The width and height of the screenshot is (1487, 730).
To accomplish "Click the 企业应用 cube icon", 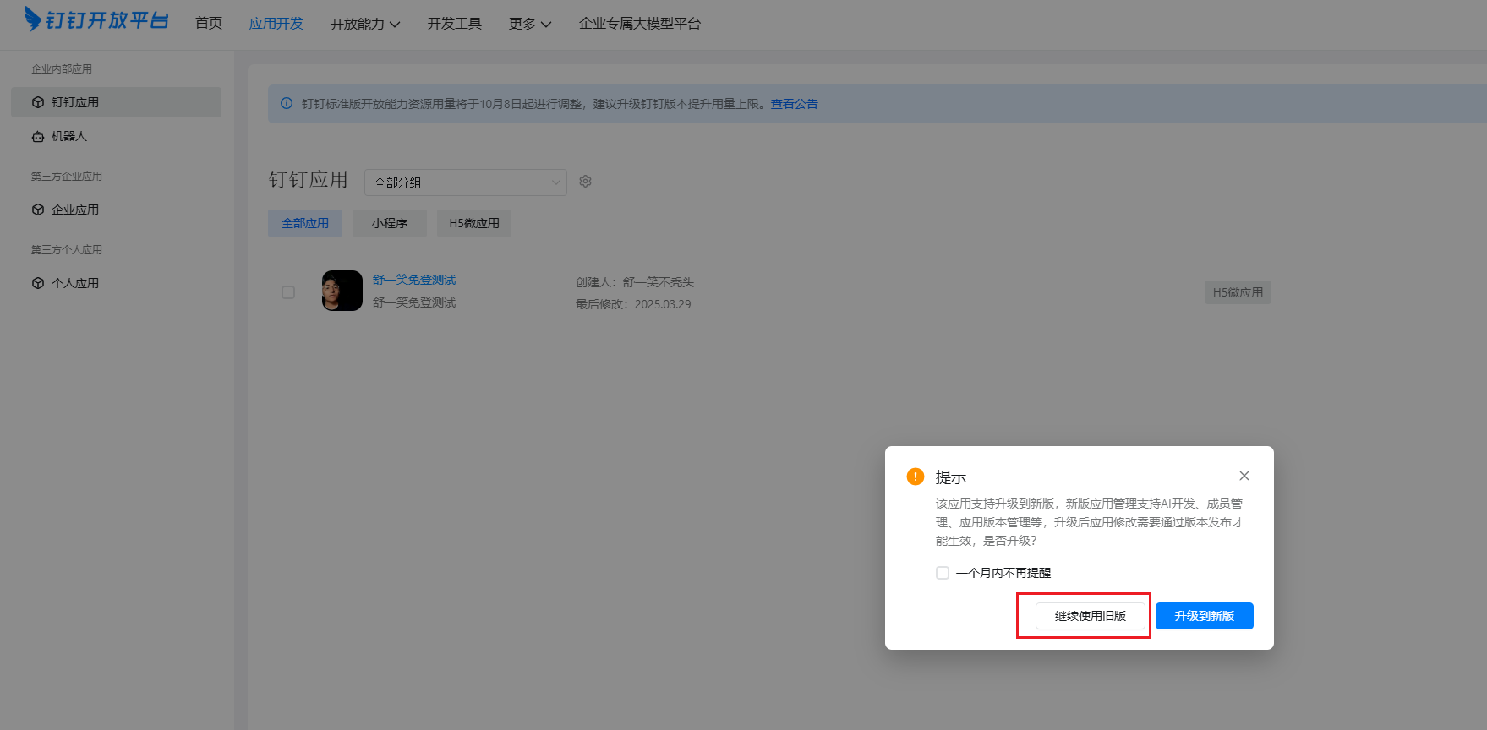I will pyautogui.click(x=38, y=210).
